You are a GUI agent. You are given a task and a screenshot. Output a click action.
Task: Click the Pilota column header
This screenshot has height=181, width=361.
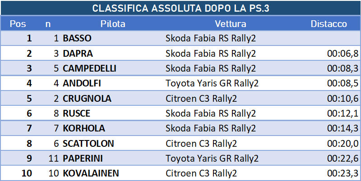tap(113, 24)
